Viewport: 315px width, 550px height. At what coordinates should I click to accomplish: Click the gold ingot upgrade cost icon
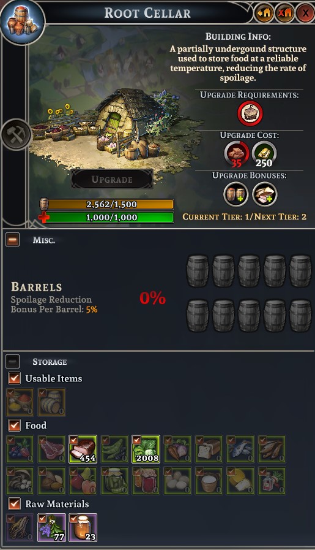pyautogui.click(x=264, y=154)
